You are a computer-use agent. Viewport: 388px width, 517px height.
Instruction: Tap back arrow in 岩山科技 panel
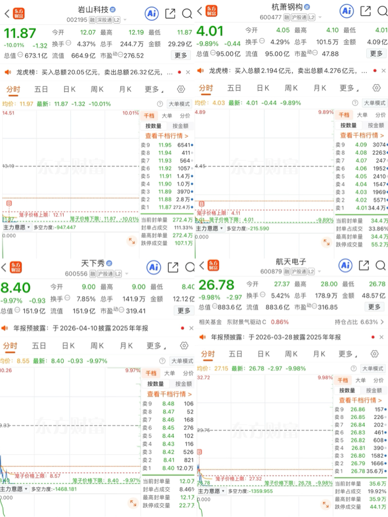click(x=7, y=14)
